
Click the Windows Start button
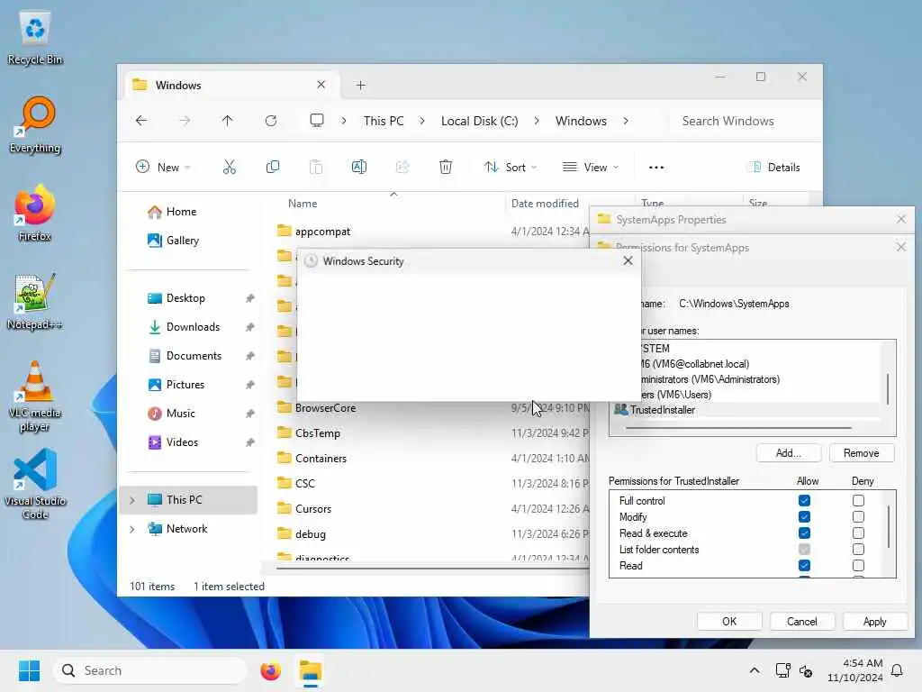point(29,670)
